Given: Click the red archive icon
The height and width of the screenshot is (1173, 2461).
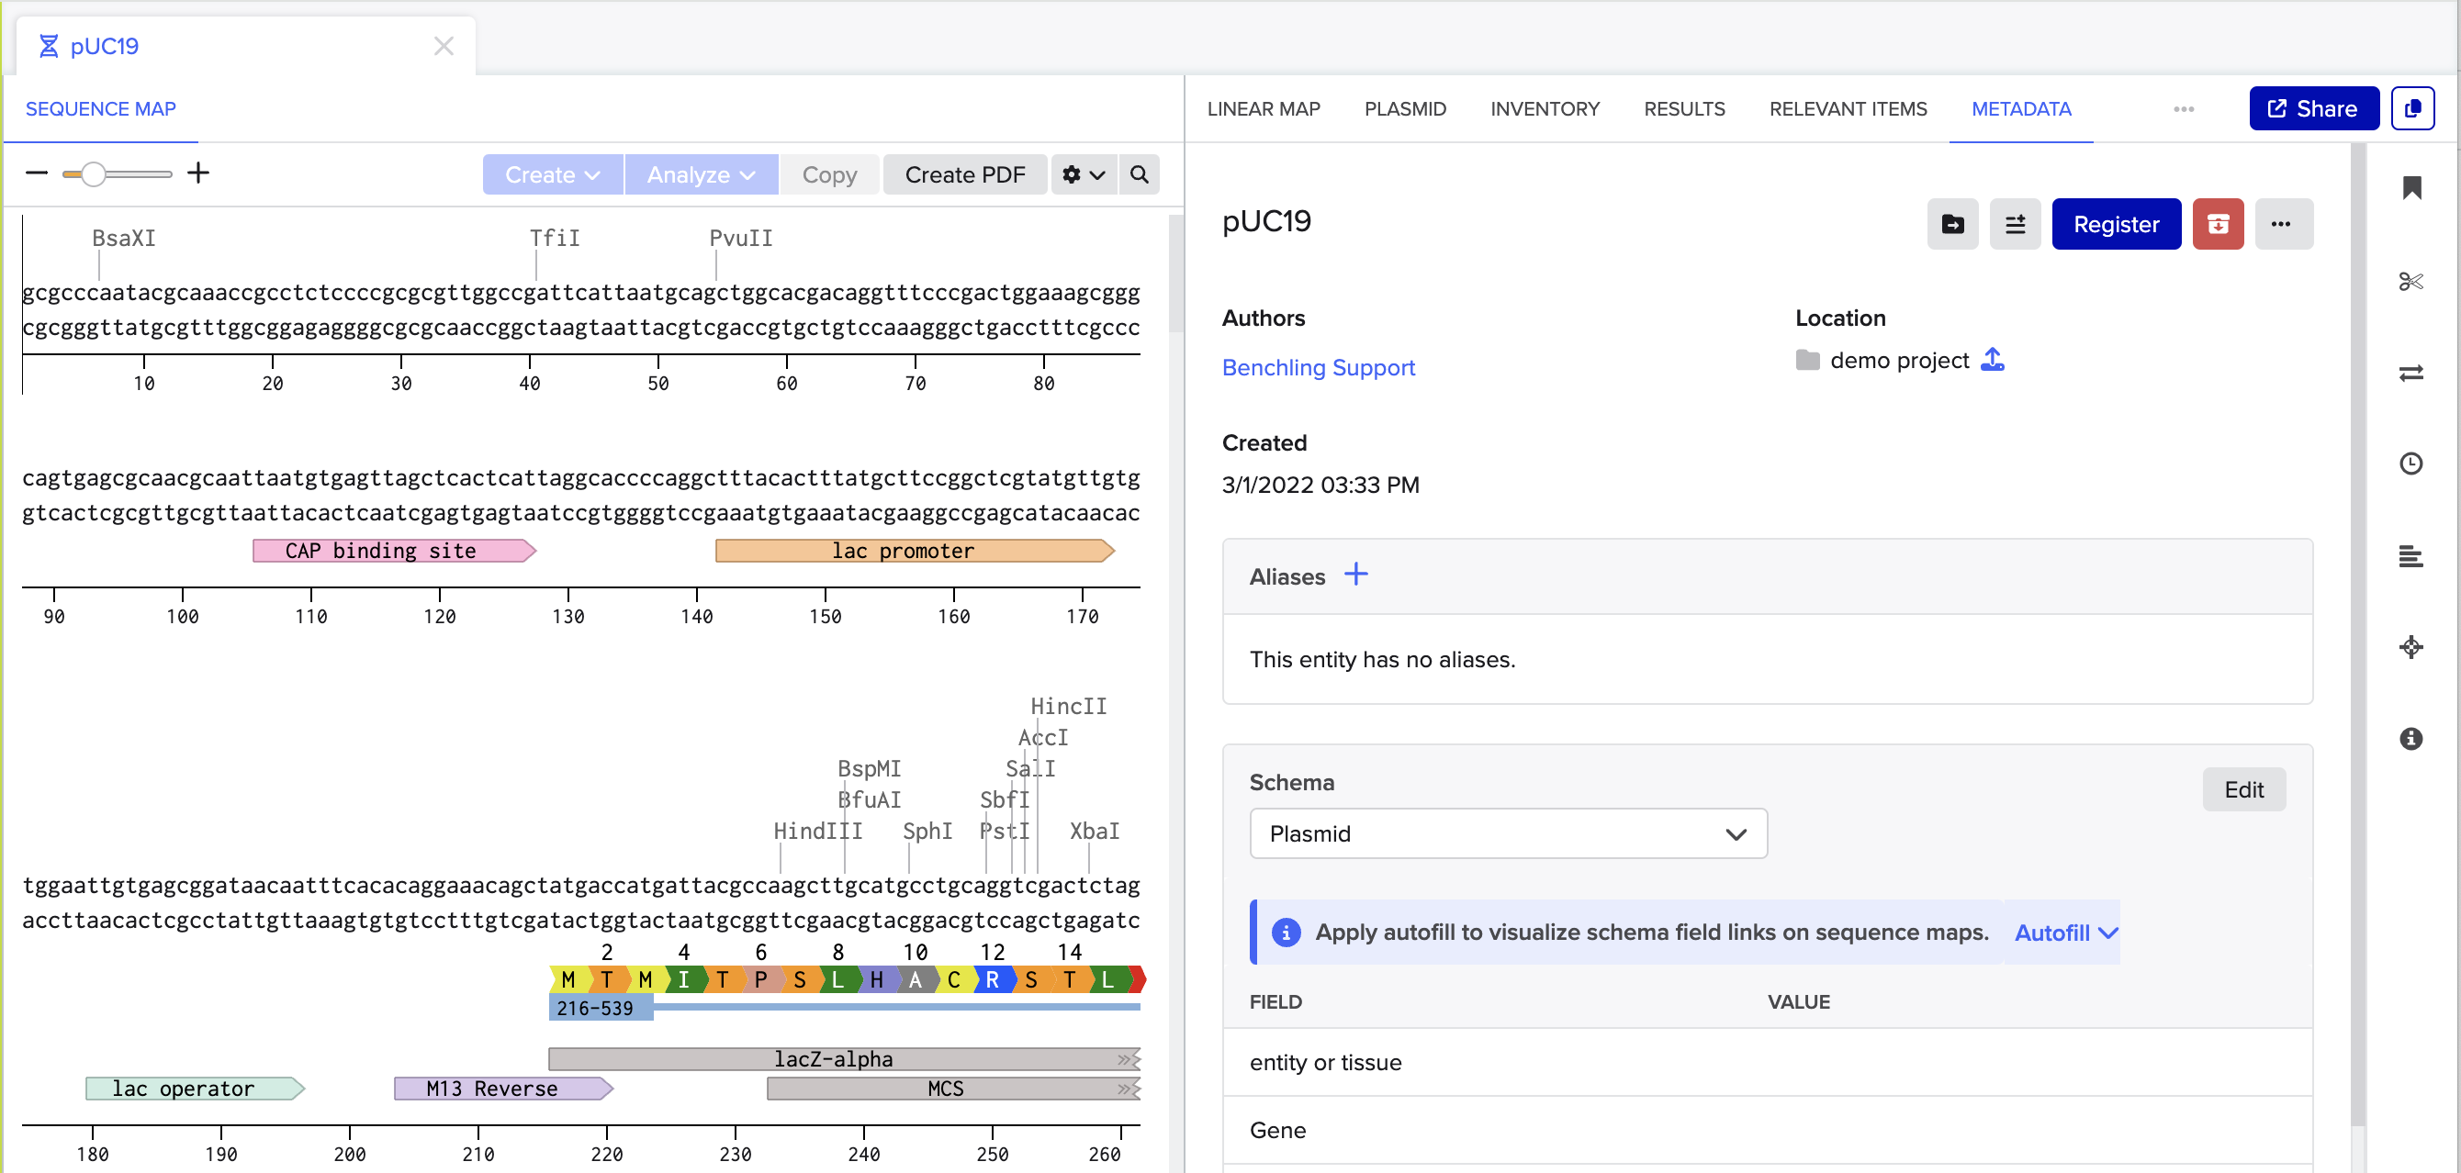Looking at the screenshot, I should [2218, 225].
